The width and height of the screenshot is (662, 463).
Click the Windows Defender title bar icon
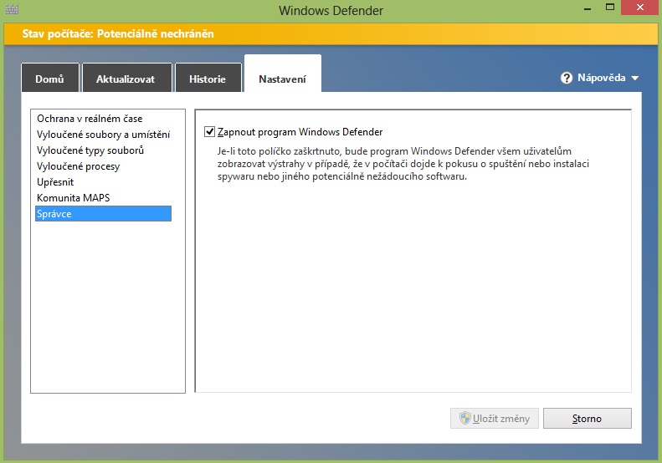click(12, 9)
